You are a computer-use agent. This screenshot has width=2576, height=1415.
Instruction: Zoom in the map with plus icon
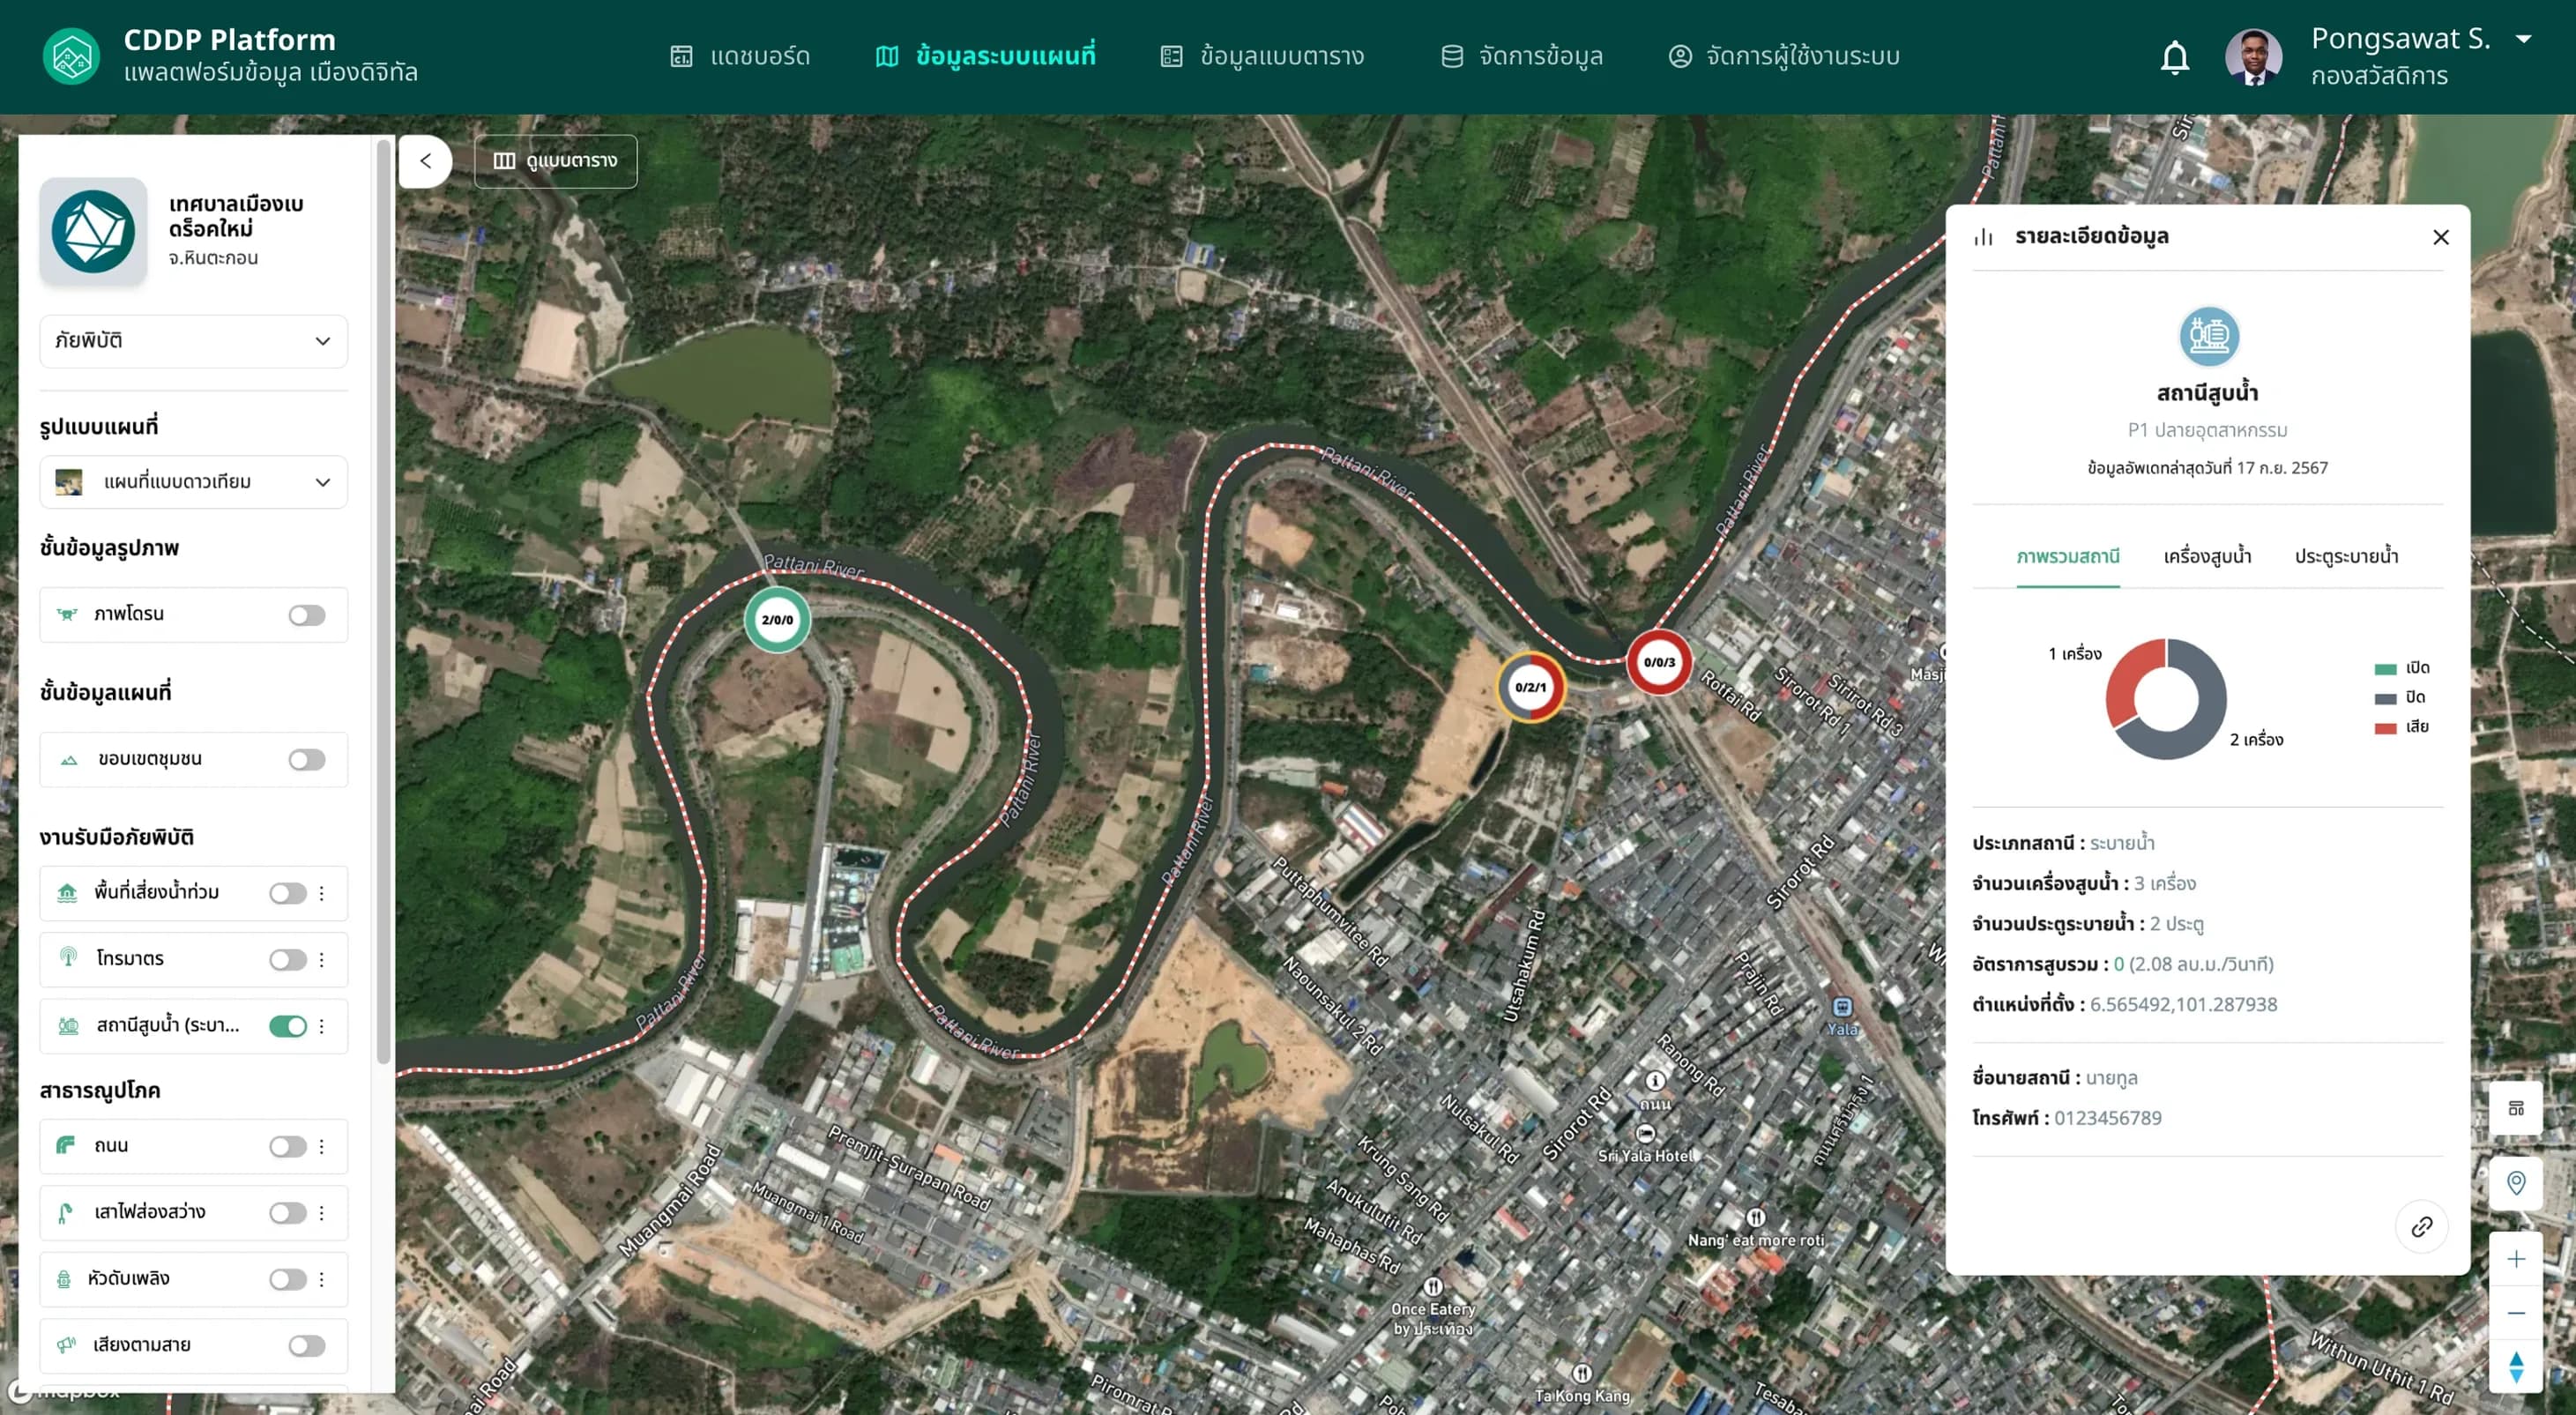(x=2516, y=1259)
